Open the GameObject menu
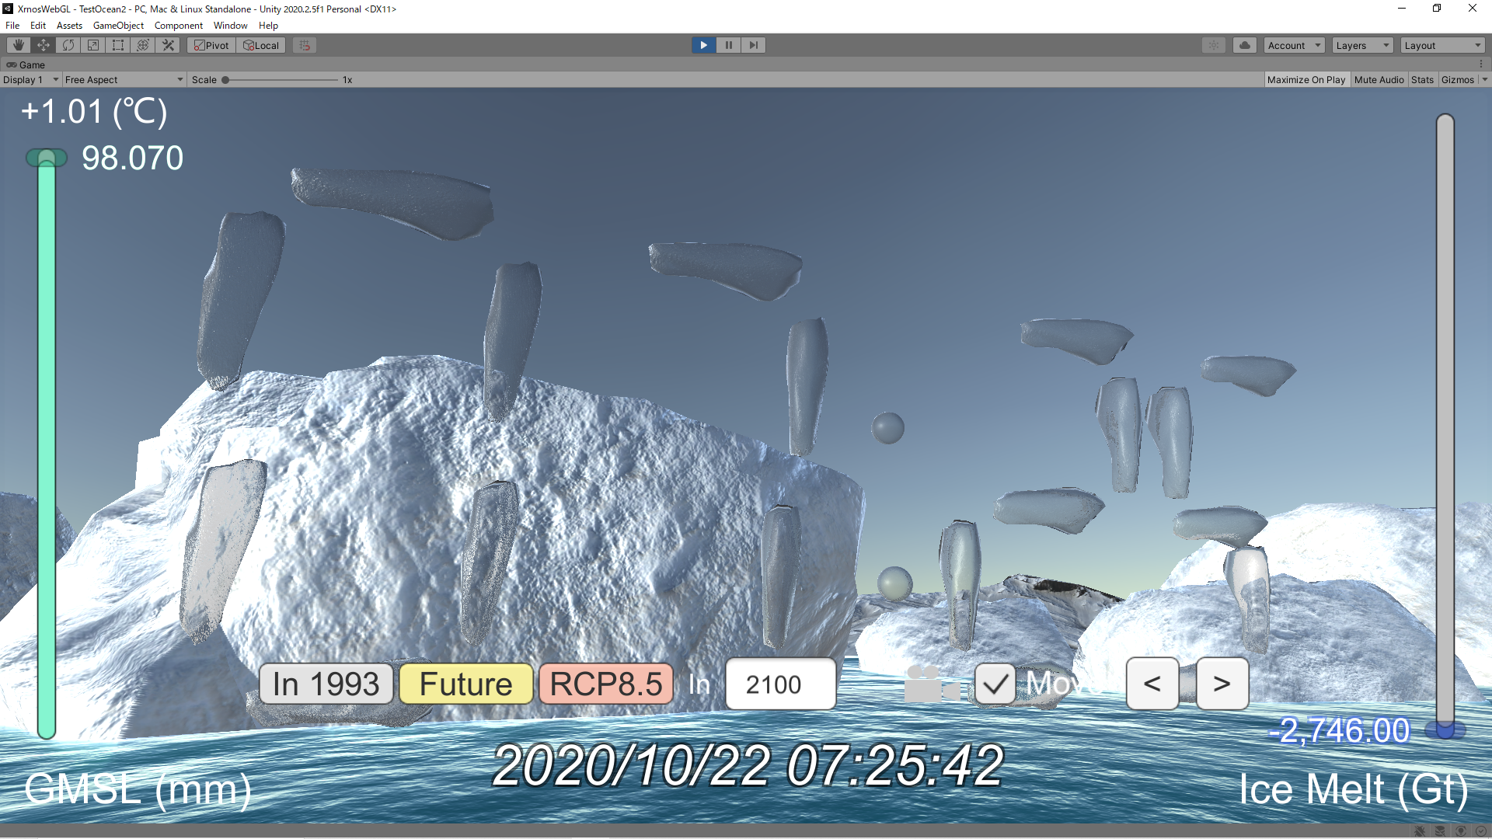 (118, 26)
